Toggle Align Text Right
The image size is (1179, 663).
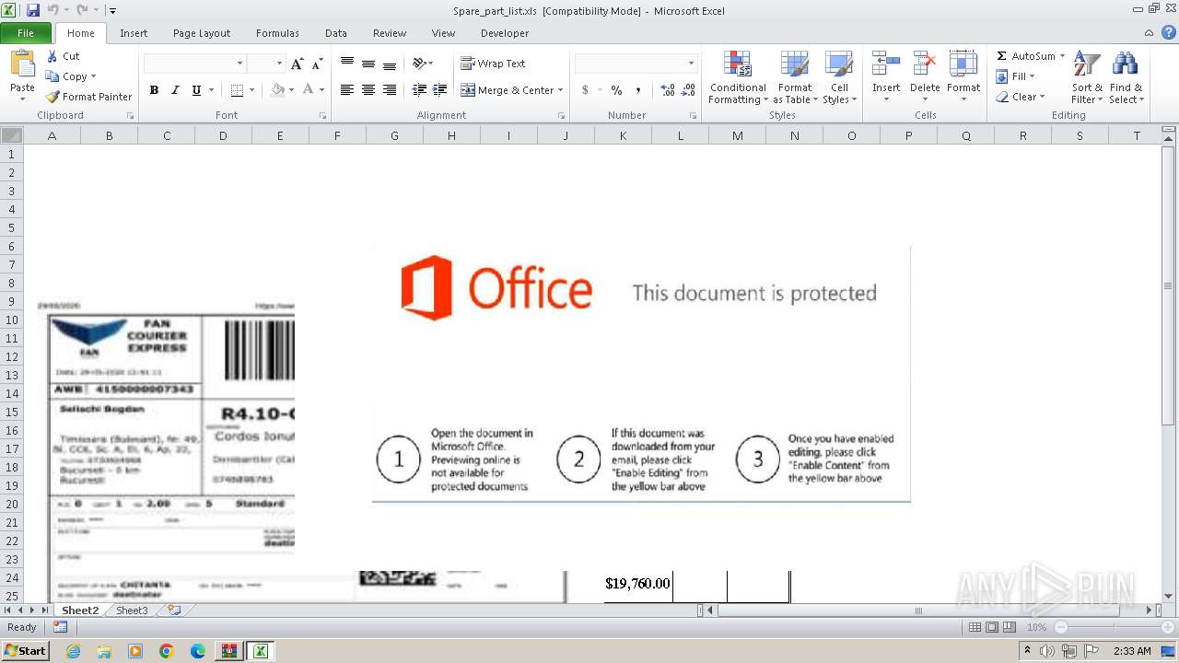(x=390, y=90)
